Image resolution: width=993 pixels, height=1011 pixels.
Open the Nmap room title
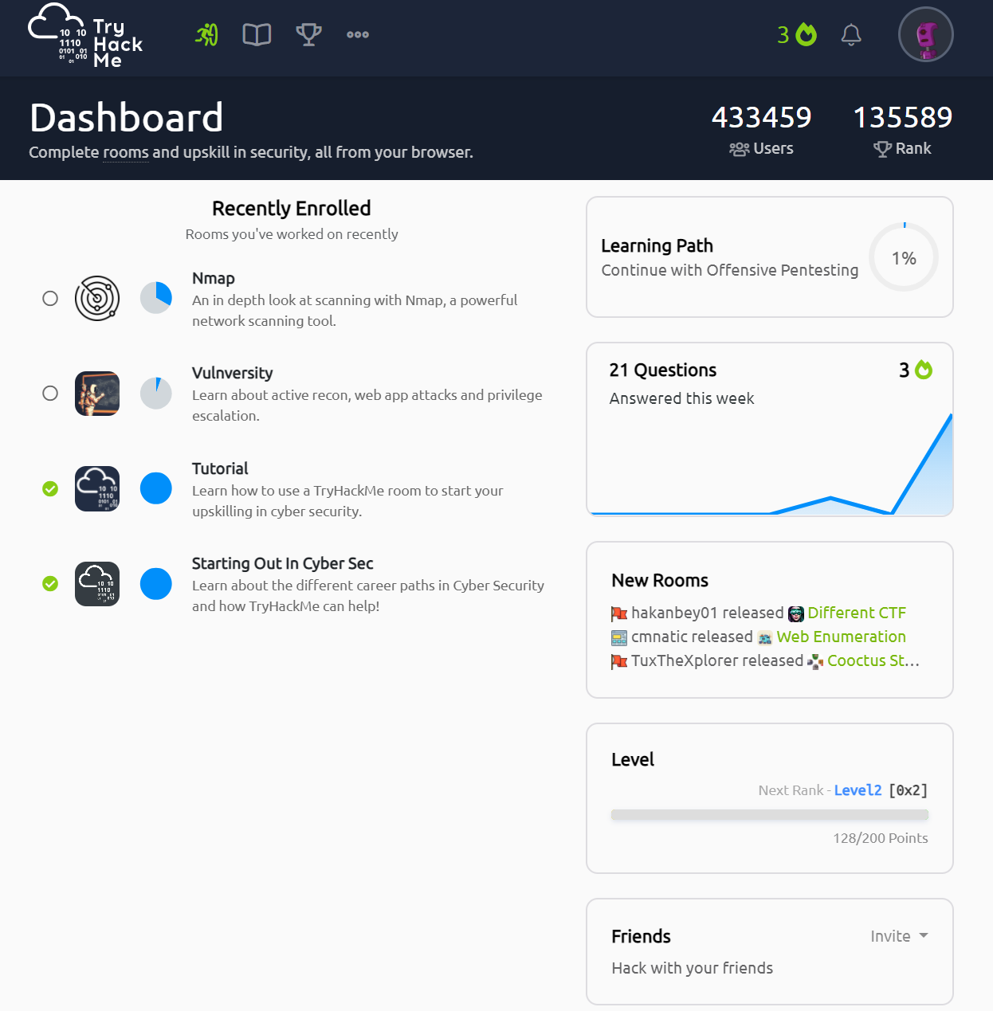[214, 278]
